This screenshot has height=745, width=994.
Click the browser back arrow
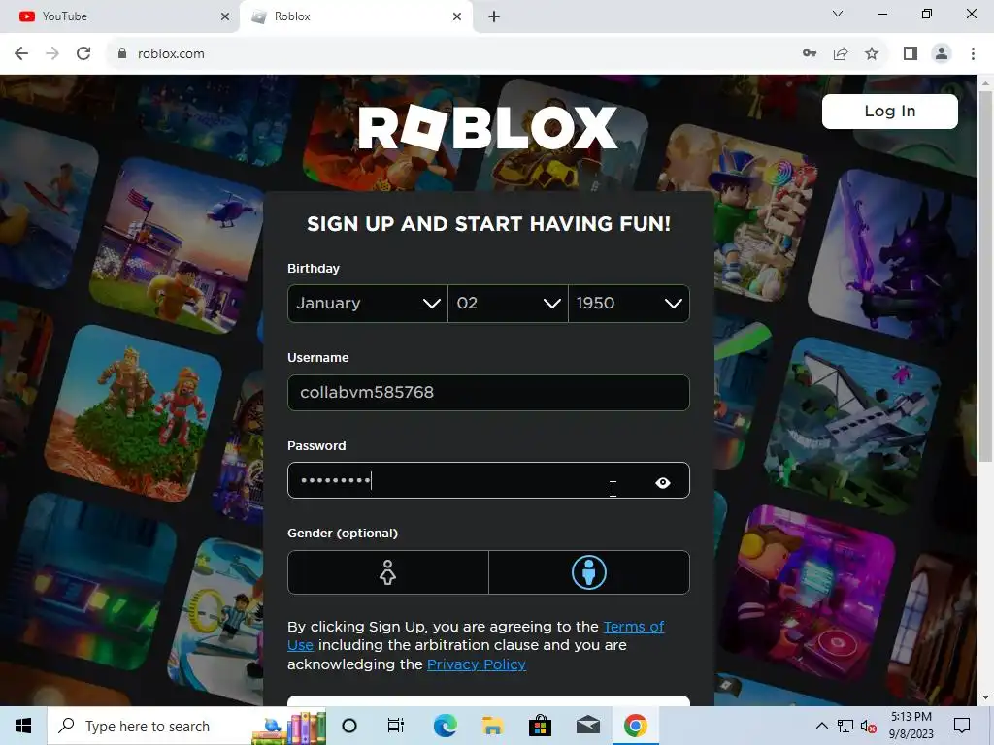tap(21, 54)
